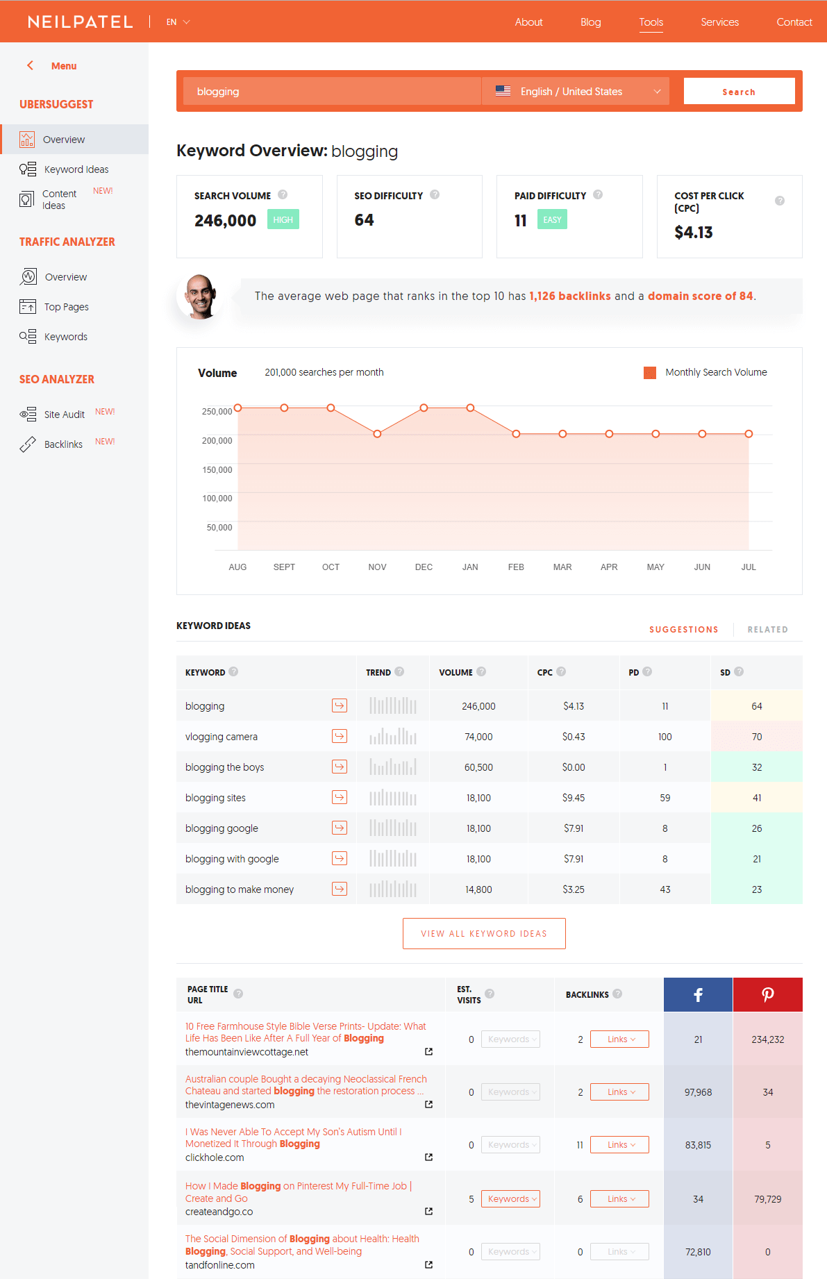Open Backlinks sidebar icon
Image resolution: width=827 pixels, height=1279 pixels.
point(28,444)
